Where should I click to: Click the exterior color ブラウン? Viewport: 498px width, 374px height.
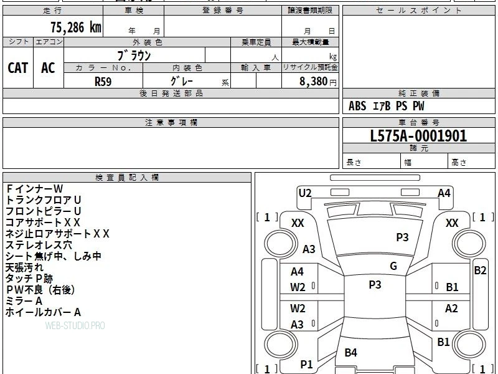click(134, 55)
